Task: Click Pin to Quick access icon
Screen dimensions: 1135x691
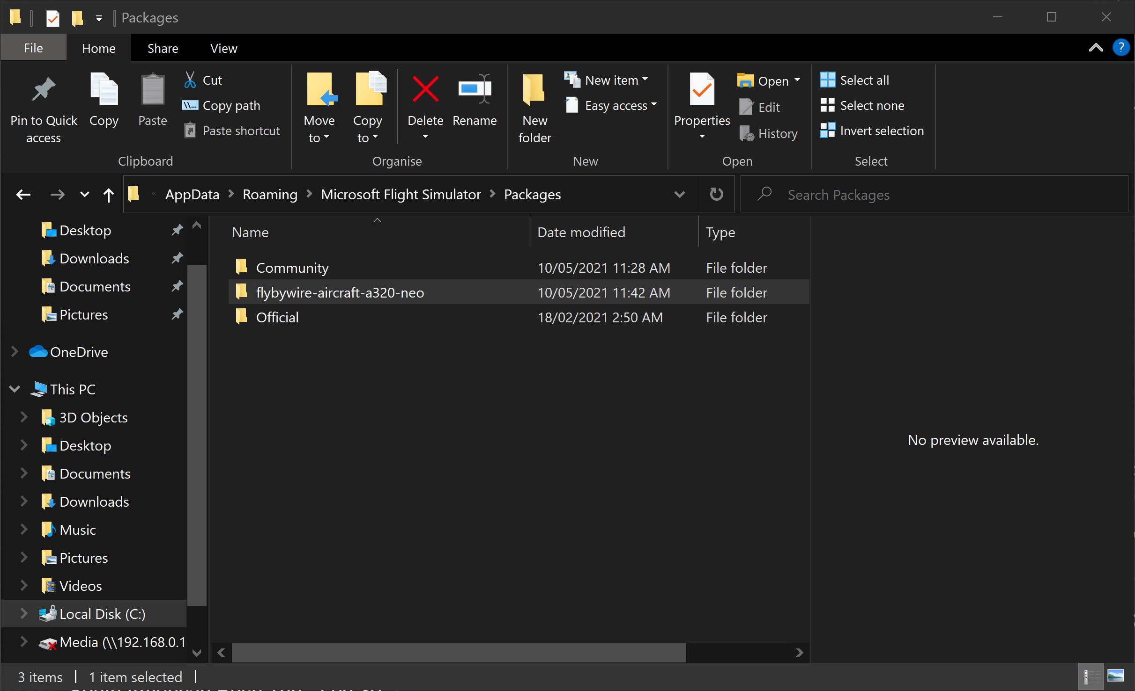Action: pyautogui.click(x=44, y=89)
